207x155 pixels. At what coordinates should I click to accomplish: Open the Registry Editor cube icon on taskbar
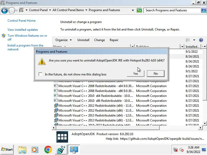[x=61, y=150]
